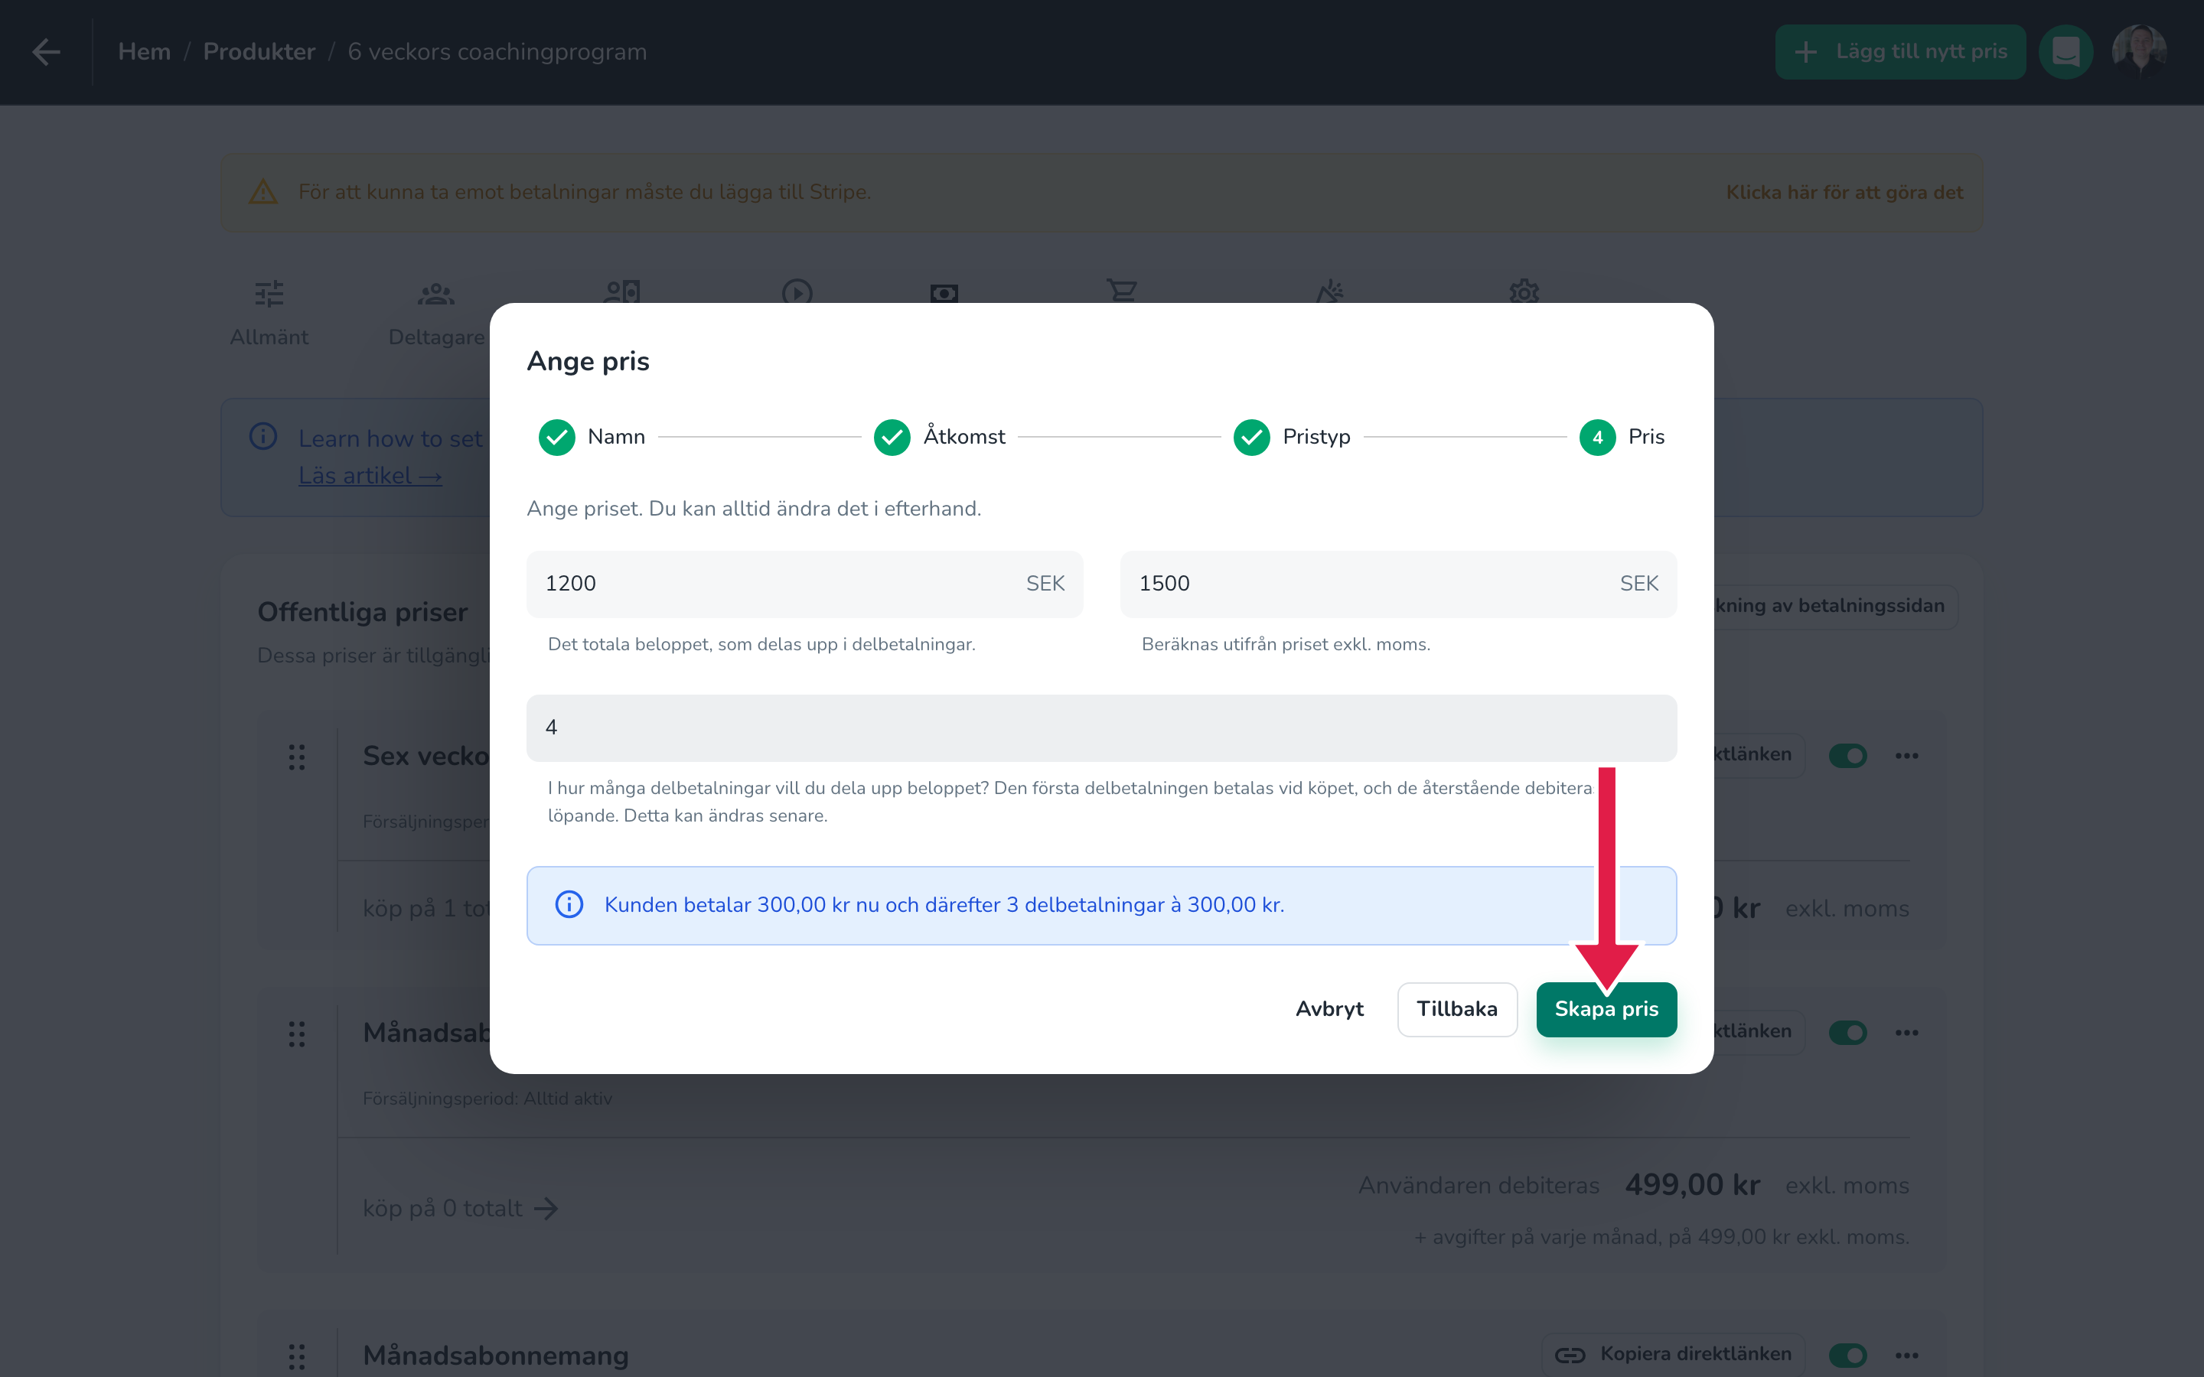Click the back arrow in top bar
Viewport: 2204px width, 1377px height.
(x=47, y=52)
